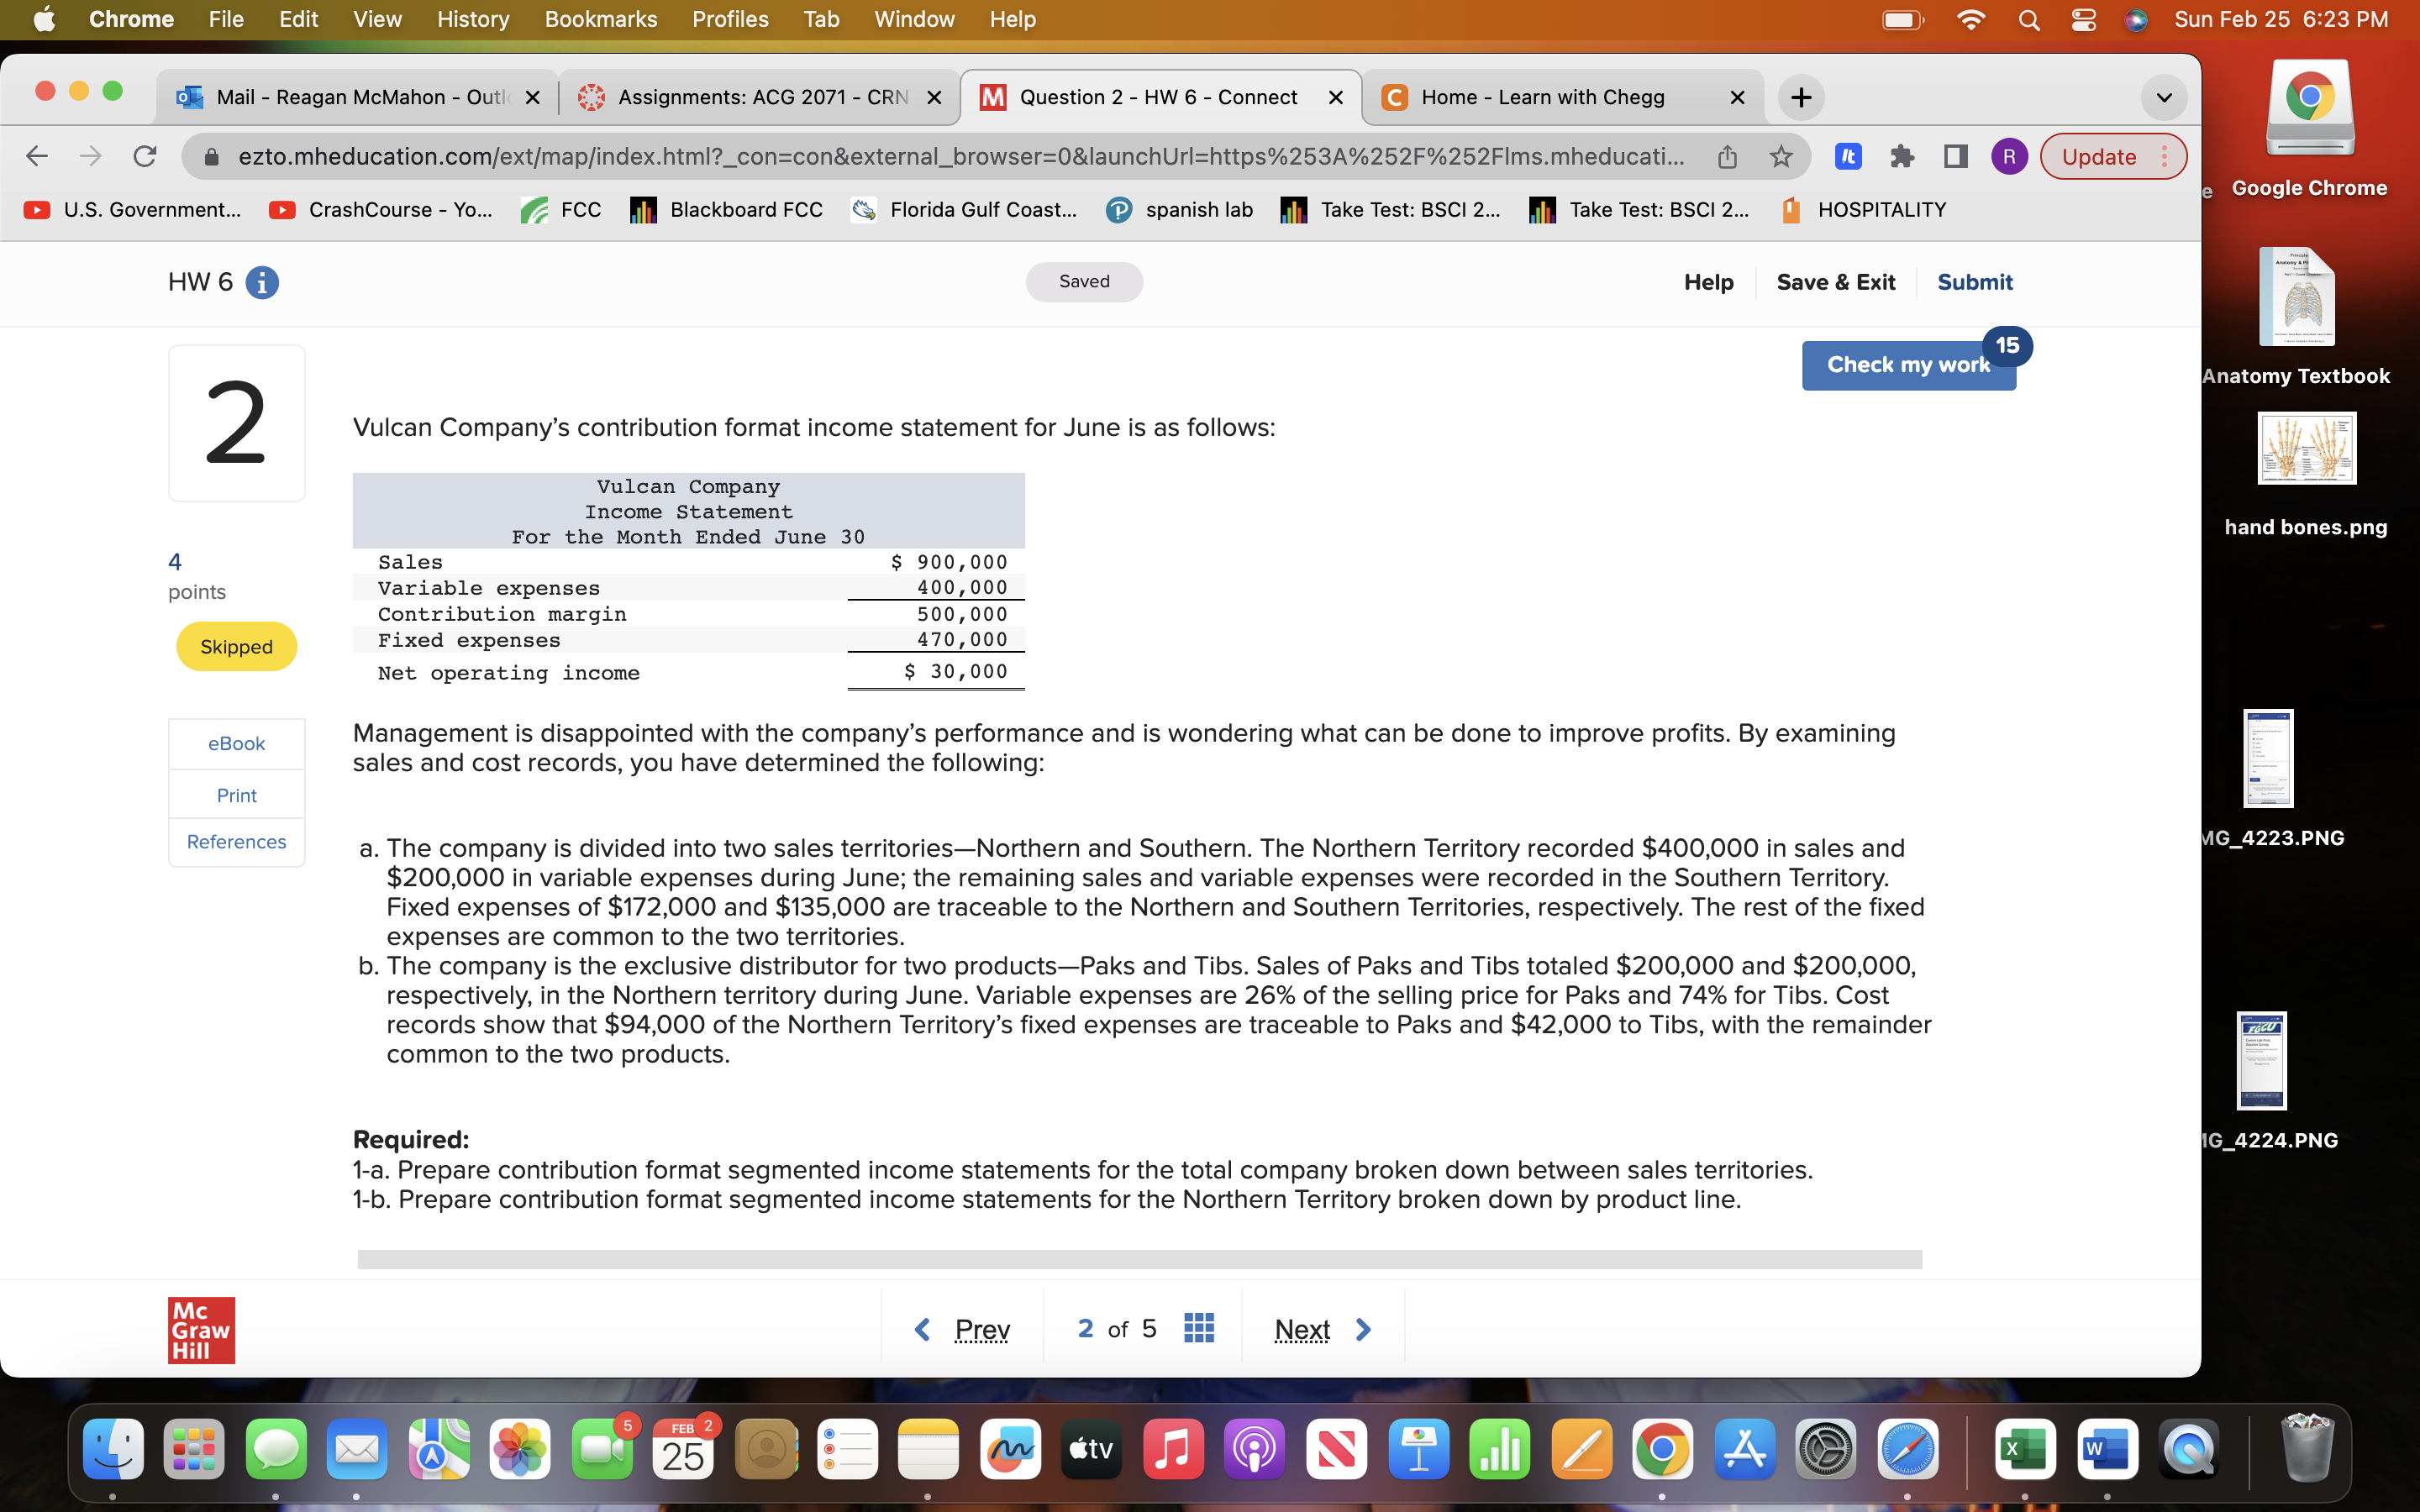This screenshot has height=1512, width=2420.
Task: Toggle the bookmark star for this page
Action: [x=1781, y=155]
